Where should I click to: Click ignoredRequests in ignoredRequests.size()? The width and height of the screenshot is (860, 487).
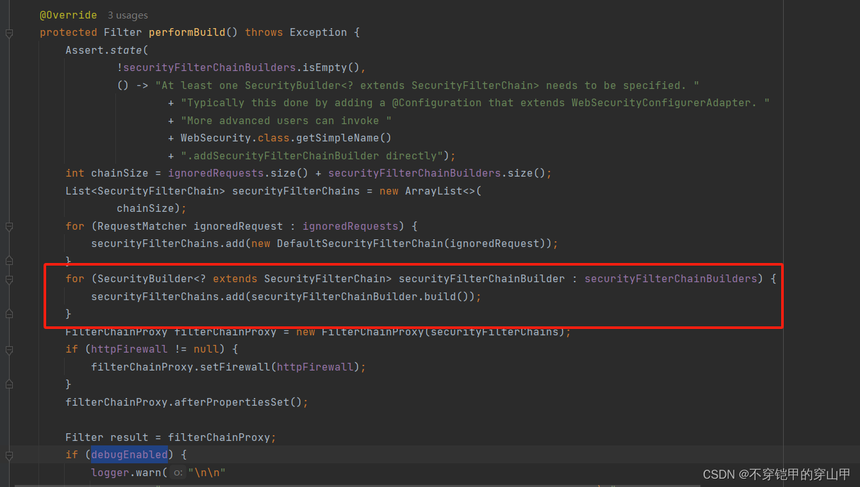click(x=216, y=173)
